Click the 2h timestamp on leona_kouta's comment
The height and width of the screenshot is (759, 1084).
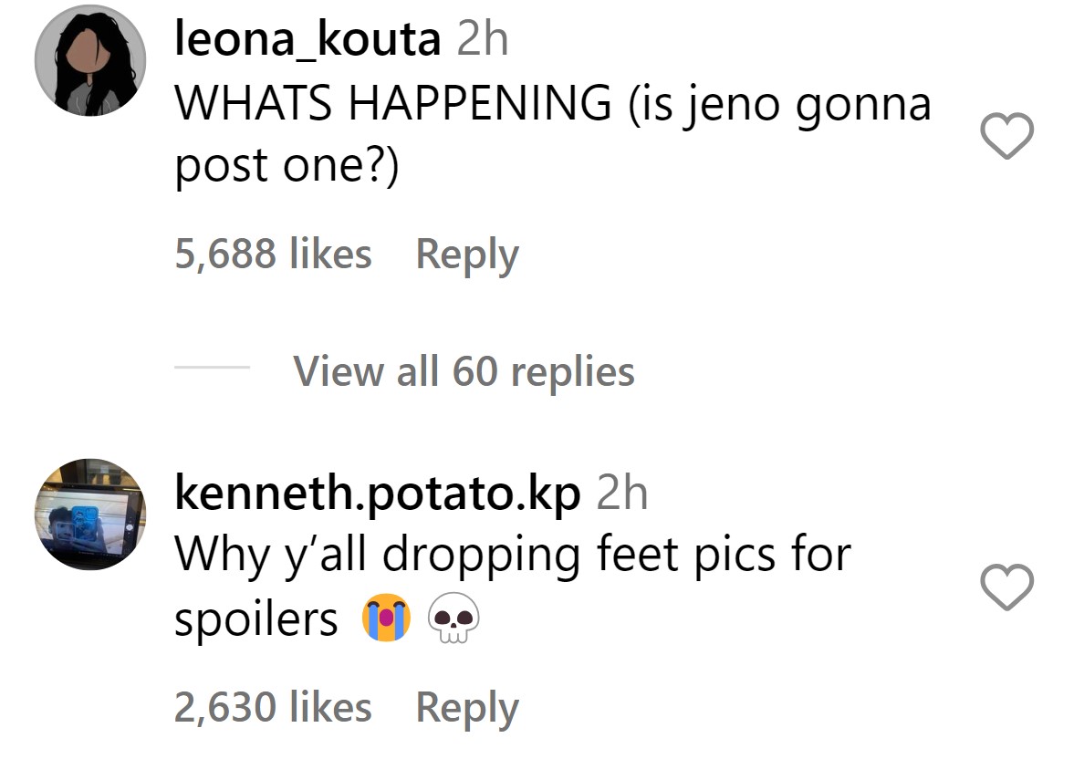click(481, 40)
